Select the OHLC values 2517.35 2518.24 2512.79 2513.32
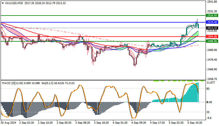219x126 pixels. pos(45,3)
